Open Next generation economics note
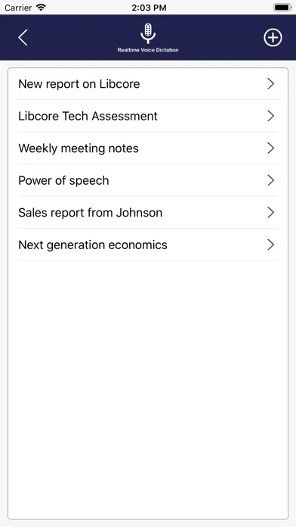The width and height of the screenshot is (296, 527). (148, 245)
